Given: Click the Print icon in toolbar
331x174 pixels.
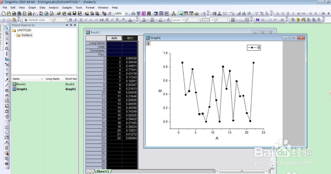Looking at the screenshot, I should (x=133, y=13).
